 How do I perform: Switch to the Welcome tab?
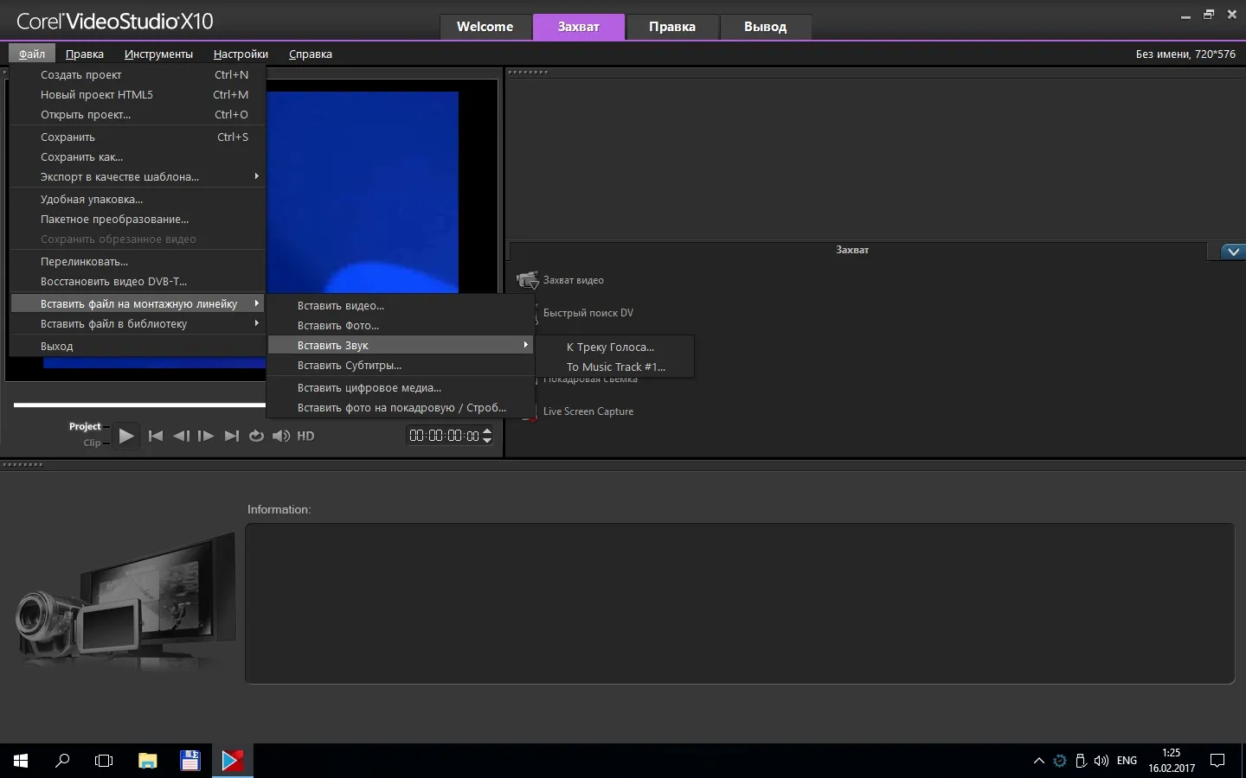(485, 27)
